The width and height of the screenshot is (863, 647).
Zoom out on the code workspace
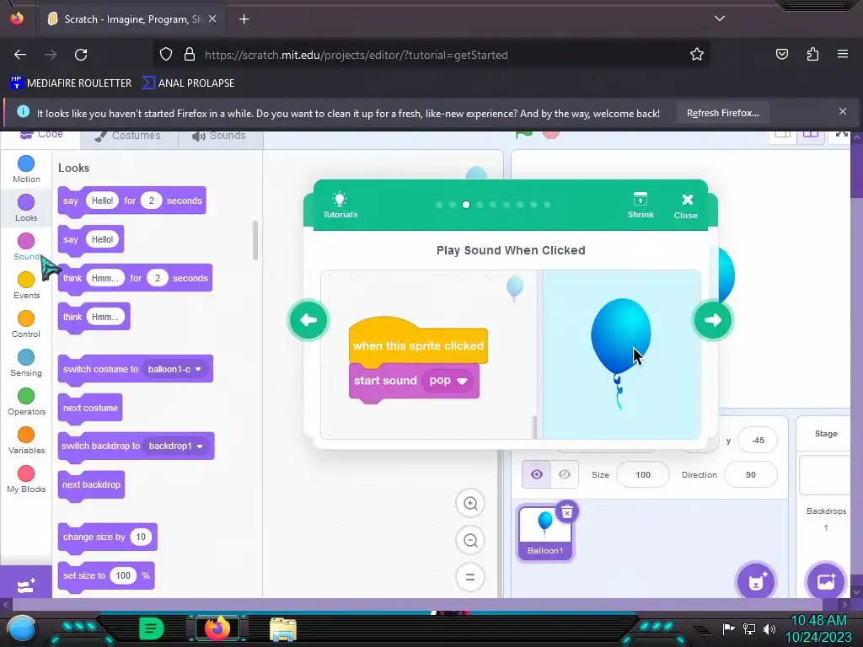(x=470, y=540)
